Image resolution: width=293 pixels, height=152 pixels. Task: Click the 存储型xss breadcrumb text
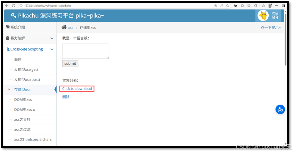click(88, 28)
